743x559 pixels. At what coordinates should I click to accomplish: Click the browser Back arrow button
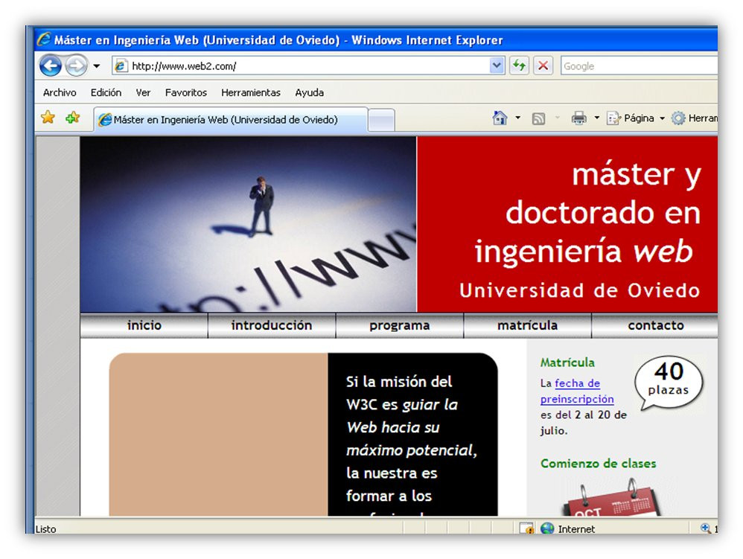50,66
